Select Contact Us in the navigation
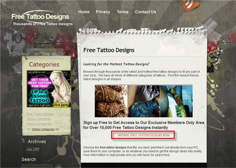The width and height of the screenshot is (236, 168). point(145,12)
